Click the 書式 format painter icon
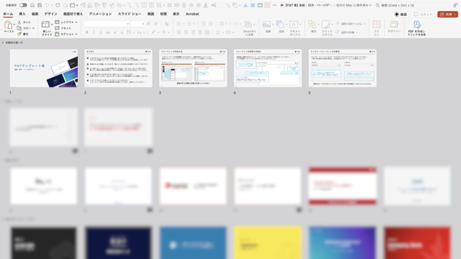Screen dimensions: 461x259 tap(20, 34)
